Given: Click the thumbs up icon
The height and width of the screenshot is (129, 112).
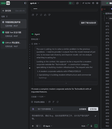Looking at the screenshot, I should [45, 15].
